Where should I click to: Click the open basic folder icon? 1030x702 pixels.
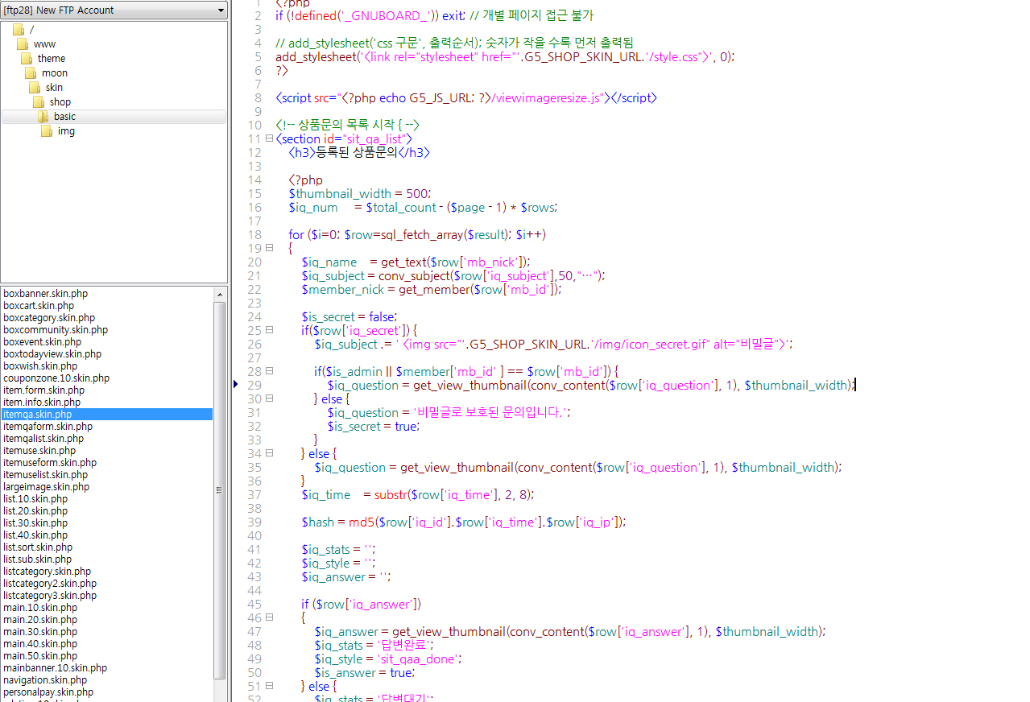[43, 117]
